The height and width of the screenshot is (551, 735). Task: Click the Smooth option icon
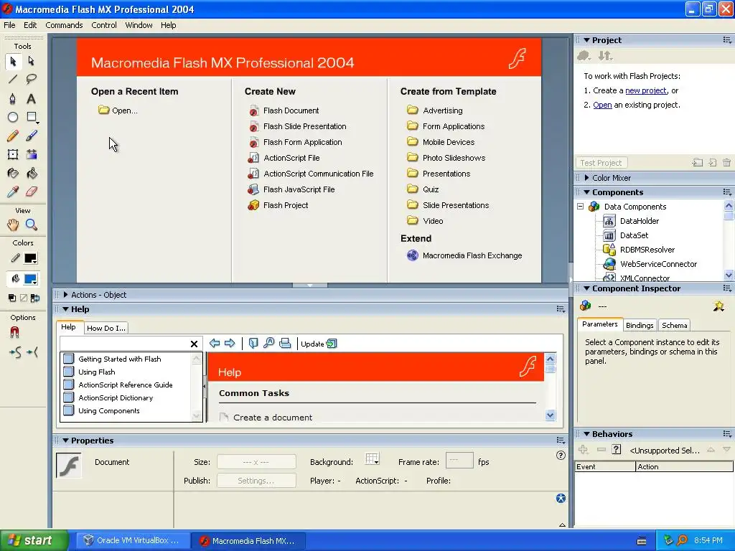pos(15,352)
